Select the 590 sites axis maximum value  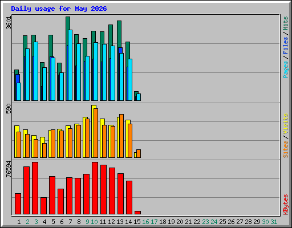[x=9, y=108]
